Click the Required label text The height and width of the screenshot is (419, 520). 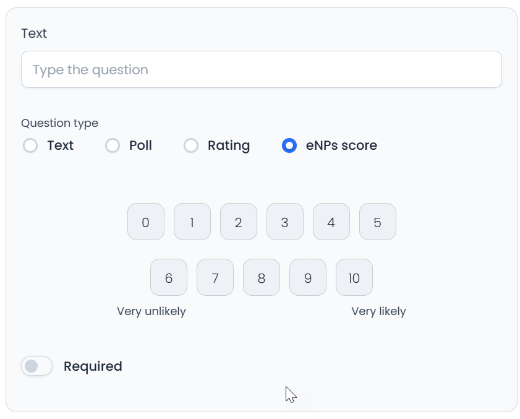tap(93, 366)
